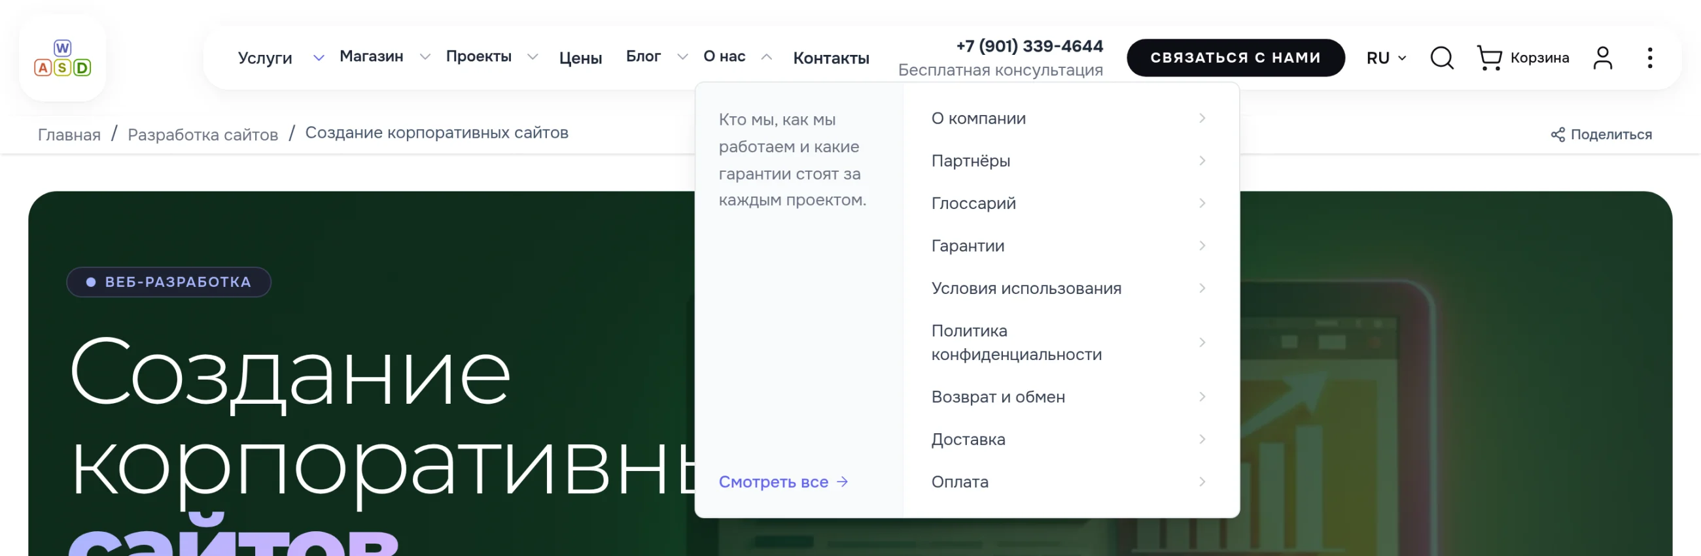Click the arrow next to Политика конфиденциальности
The height and width of the screenshot is (556, 1701).
click(x=1202, y=342)
